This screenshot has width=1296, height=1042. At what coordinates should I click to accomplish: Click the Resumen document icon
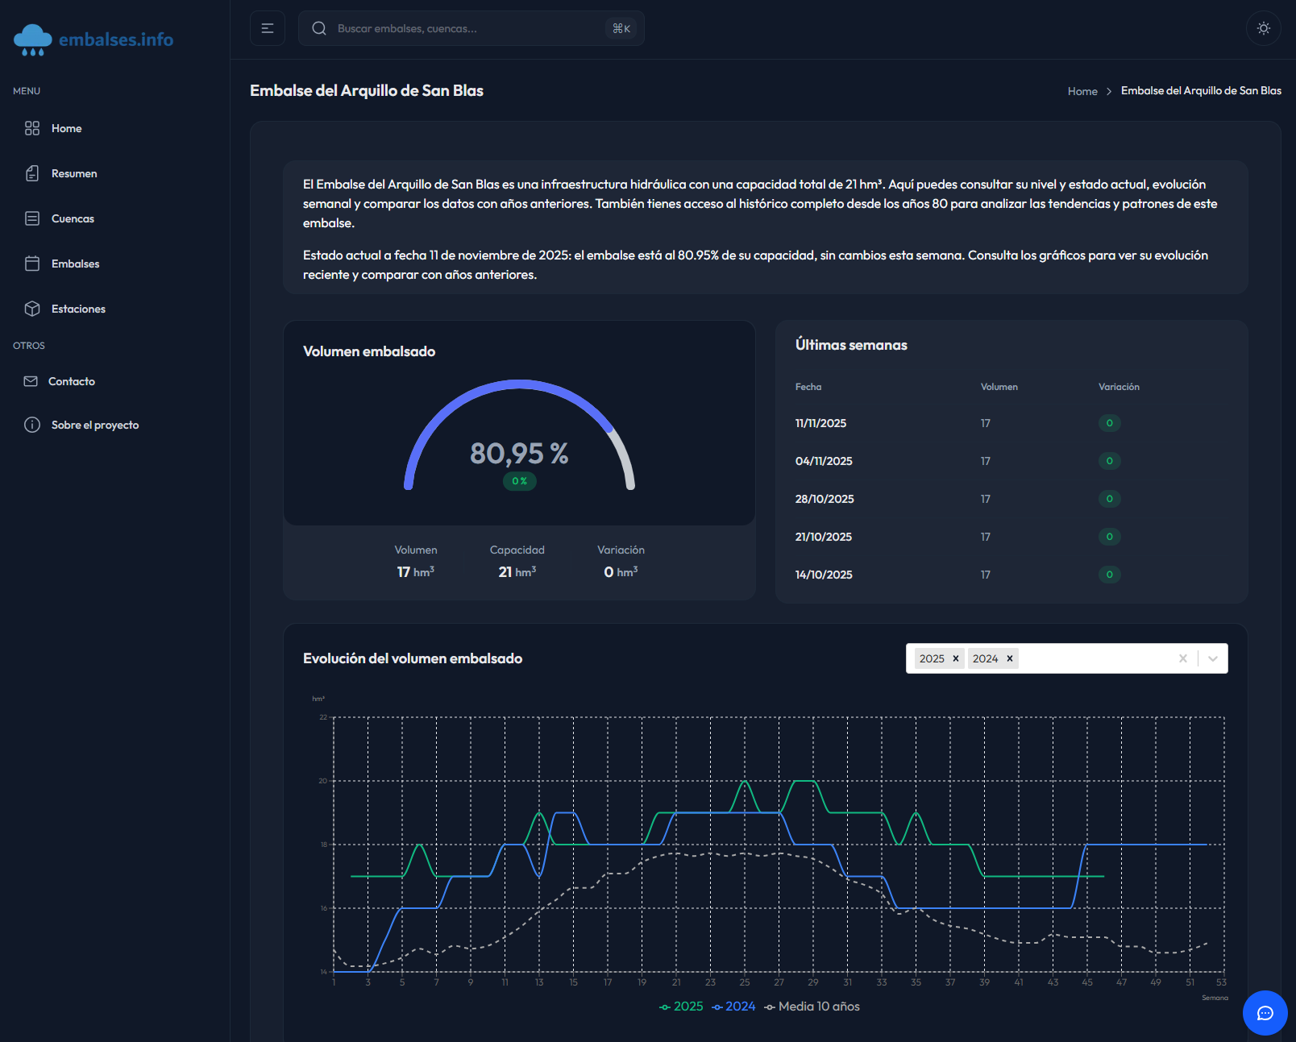(x=32, y=173)
